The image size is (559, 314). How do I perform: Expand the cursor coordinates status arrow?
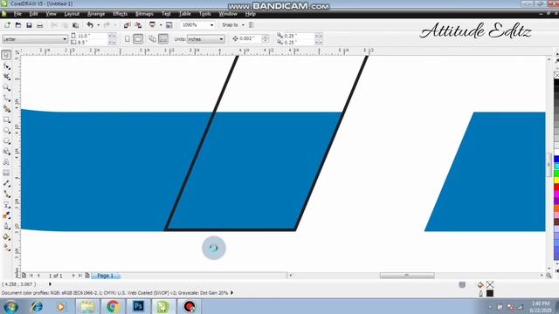coord(50,284)
